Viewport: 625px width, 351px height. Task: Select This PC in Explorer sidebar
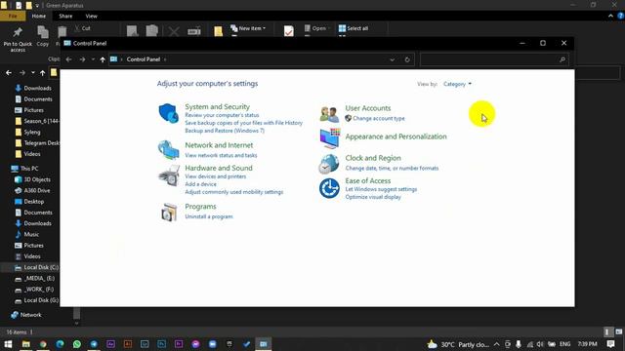25,169
